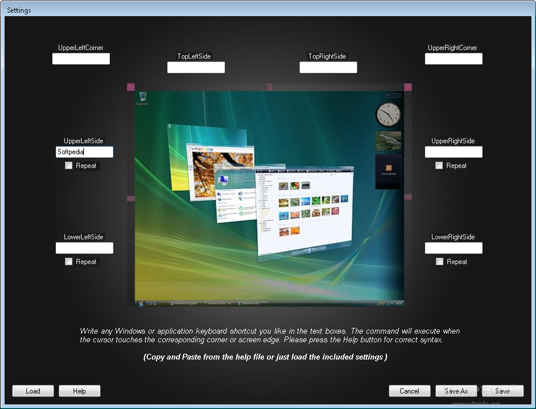Screen dimensions: 536x409
Task: Click the upper-right corner marker square on preview
Action: tap(408, 87)
